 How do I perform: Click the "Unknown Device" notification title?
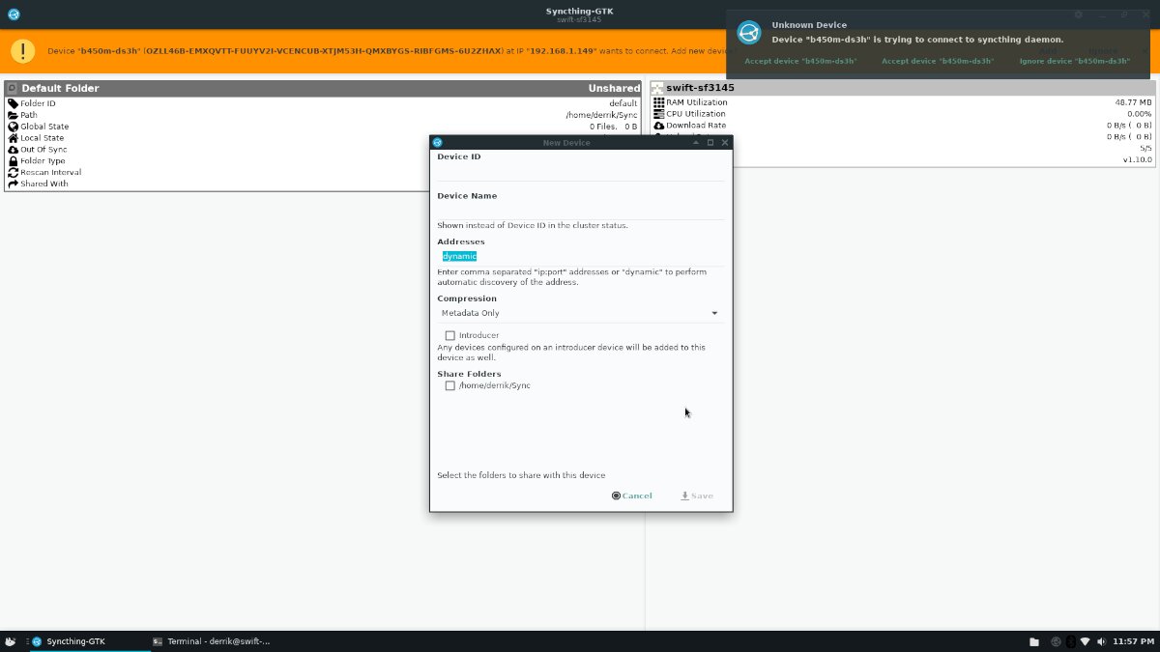[x=809, y=25]
